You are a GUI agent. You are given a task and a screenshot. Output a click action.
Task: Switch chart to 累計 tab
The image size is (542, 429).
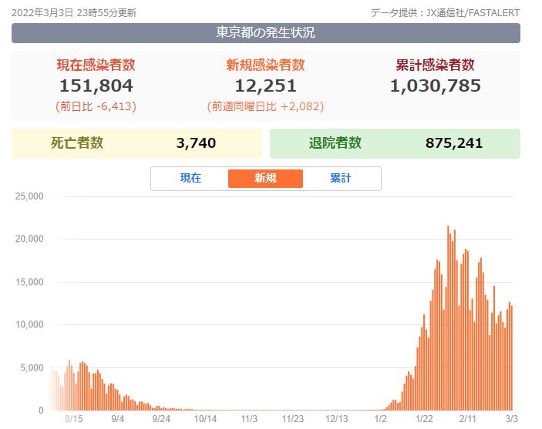pos(341,178)
